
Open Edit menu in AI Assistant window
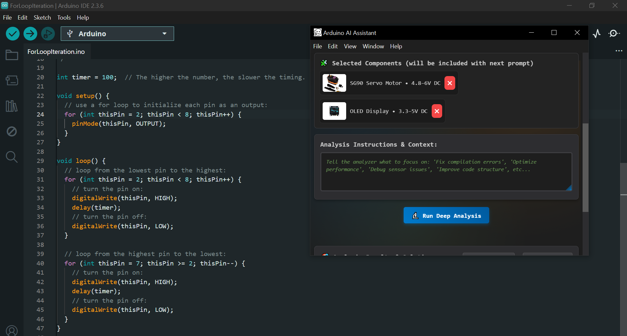pyautogui.click(x=333, y=46)
